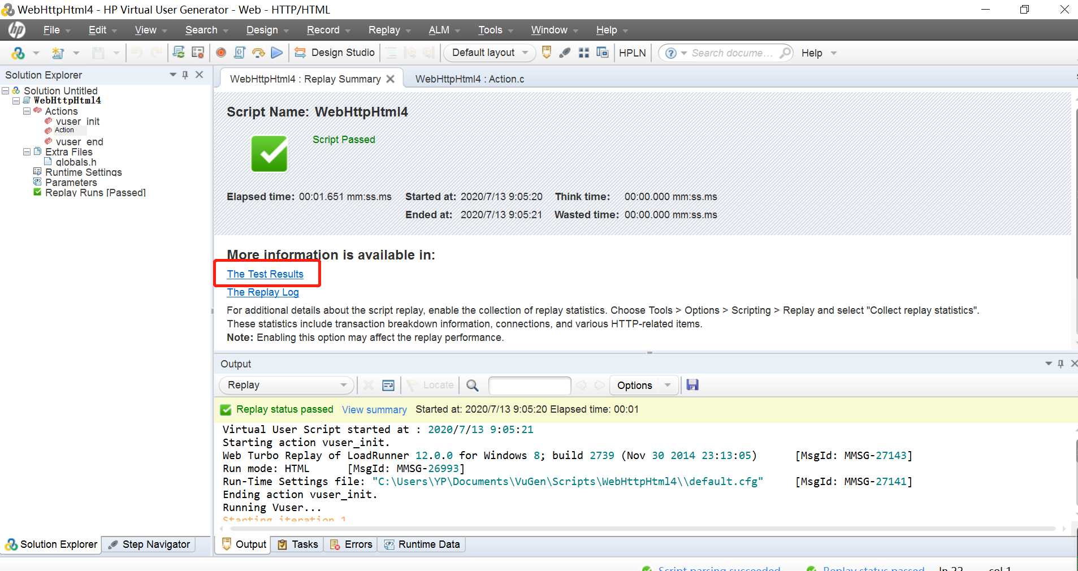
Task: Switch to the Tasks bottom tab
Action: 298,544
